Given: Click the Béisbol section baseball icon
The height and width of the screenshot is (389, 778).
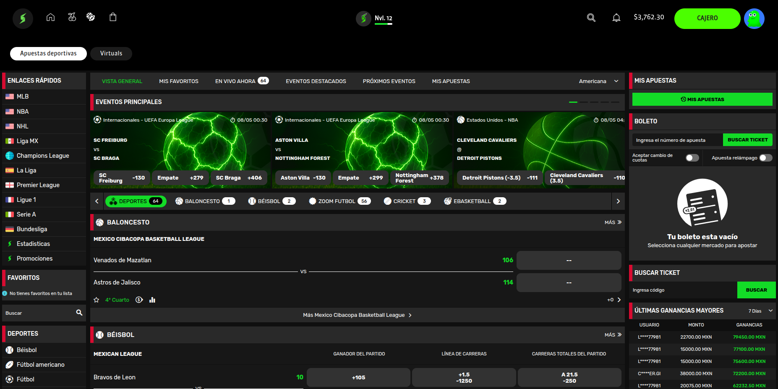Looking at the screenshot, I should click(x=100, y=335).
